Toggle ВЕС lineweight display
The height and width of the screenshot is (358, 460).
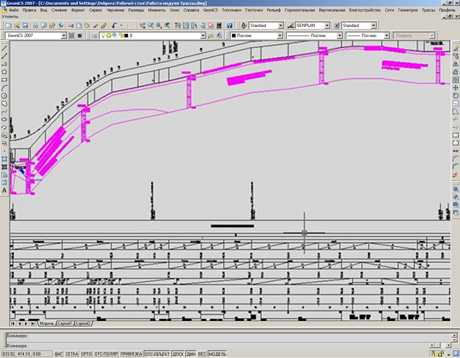click(x=202, y=354)
